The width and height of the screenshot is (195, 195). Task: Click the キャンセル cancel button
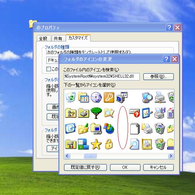159,167
